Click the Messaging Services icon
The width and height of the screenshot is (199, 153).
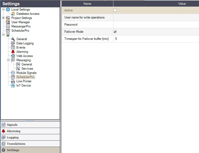click(x=18, y=69)
